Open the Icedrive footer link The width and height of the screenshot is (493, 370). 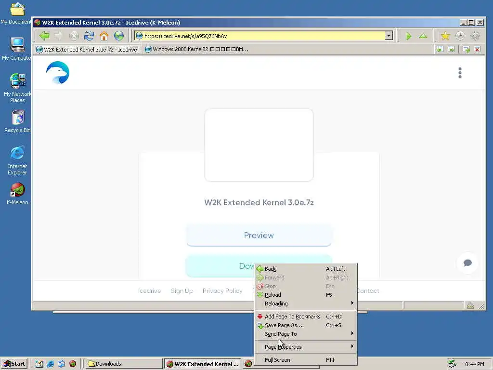(x=149, y=291)
